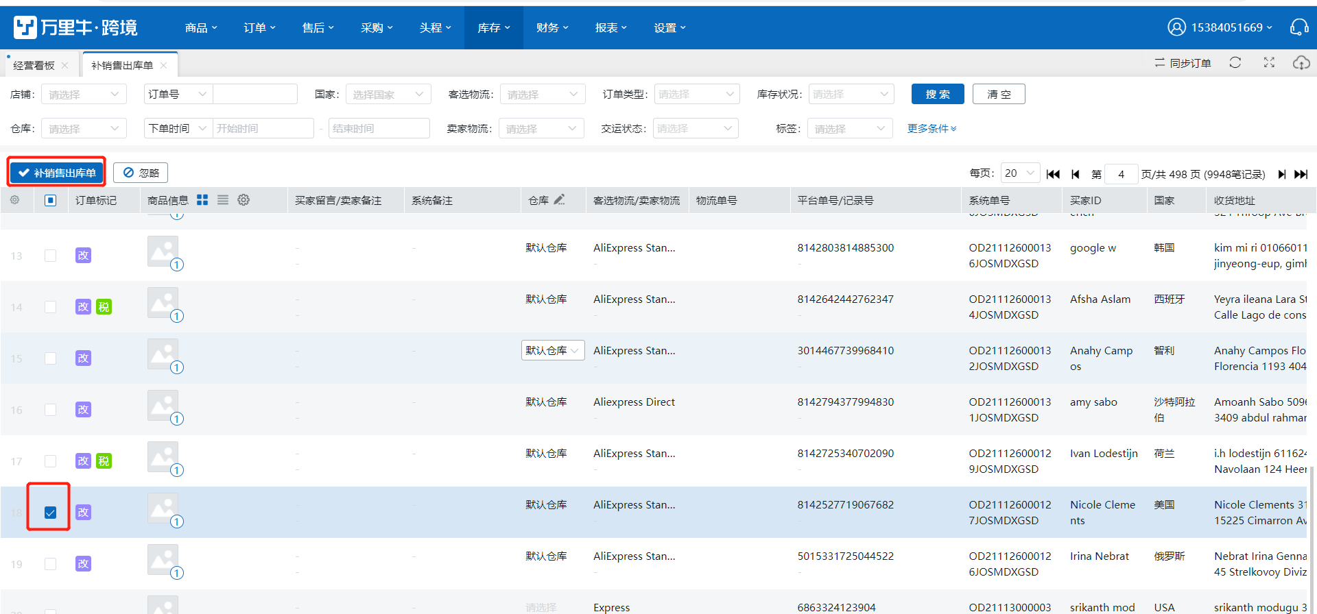
Task: Go to next page arrow icon
Action: (1281, 174)
